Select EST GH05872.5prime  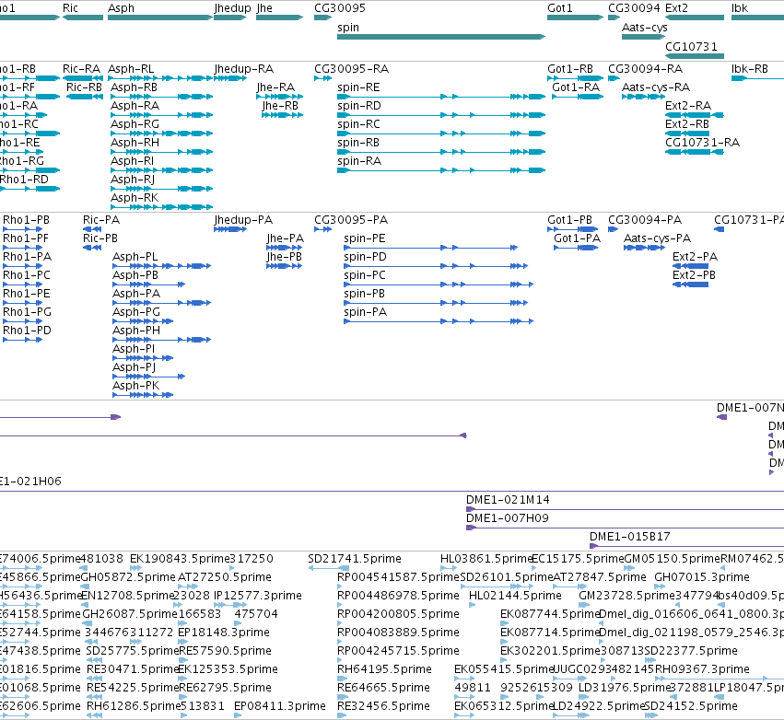86,586
